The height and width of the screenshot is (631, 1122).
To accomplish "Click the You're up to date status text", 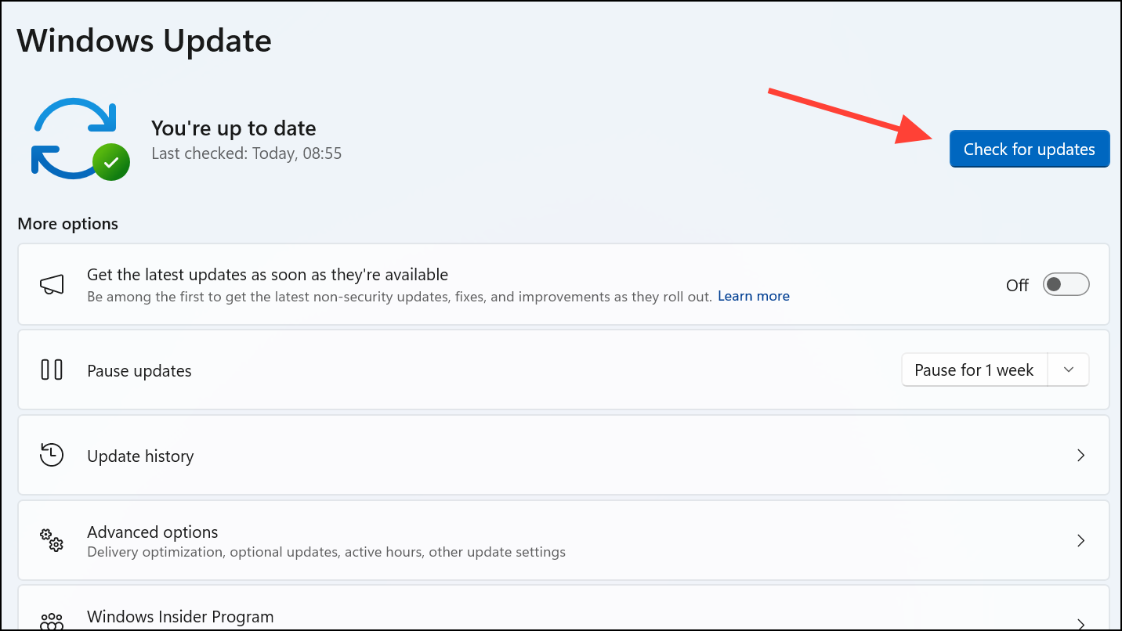I will (233, 128).
